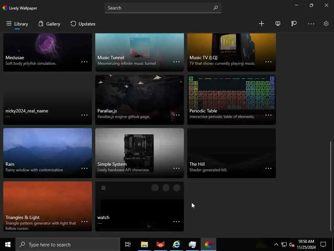The height and width of the screenshot is (251, 334).
Task: Switch to the Gallery tab
Action: [49, 24]
